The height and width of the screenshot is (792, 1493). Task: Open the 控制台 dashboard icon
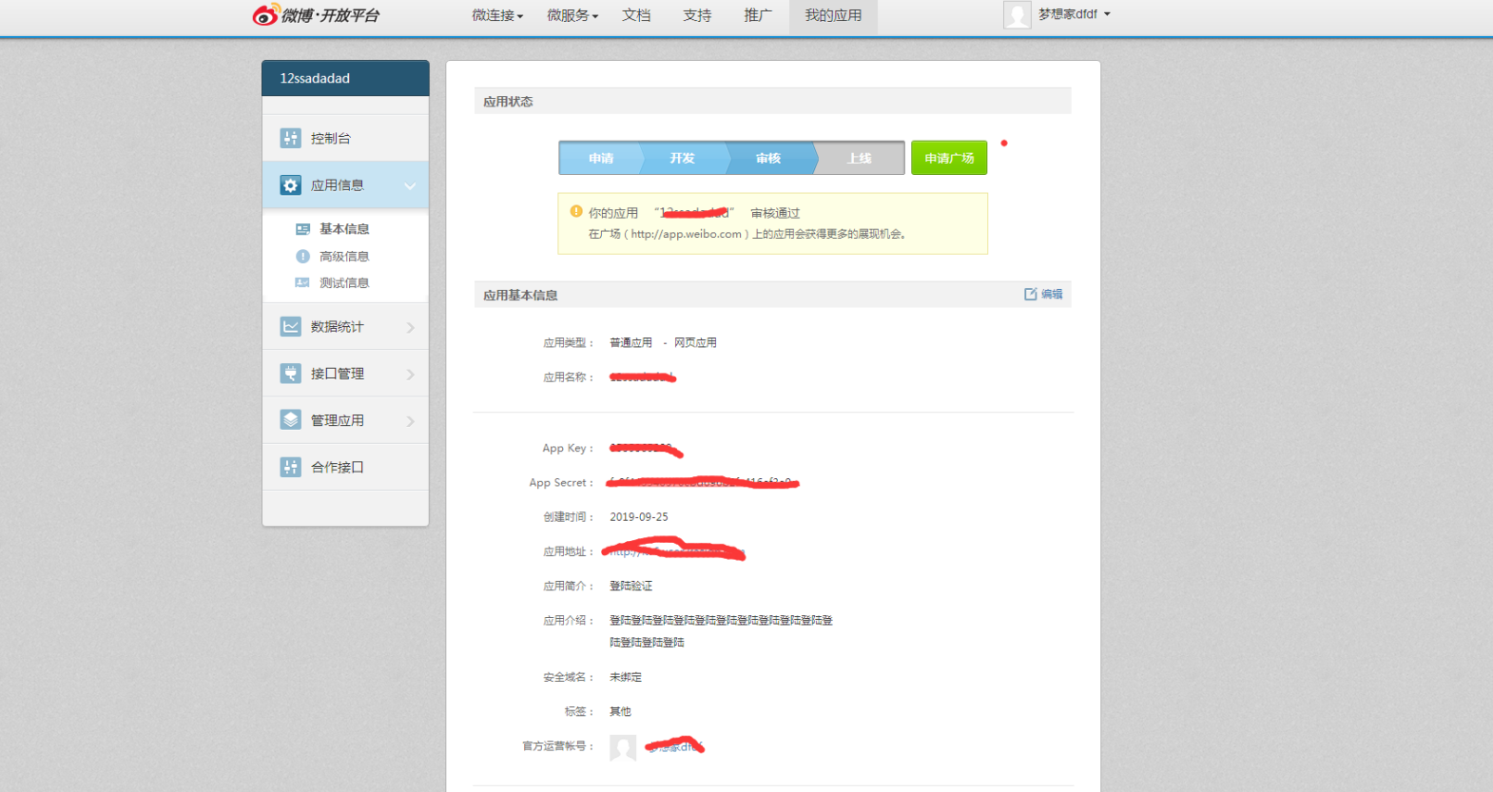point(291,138)
